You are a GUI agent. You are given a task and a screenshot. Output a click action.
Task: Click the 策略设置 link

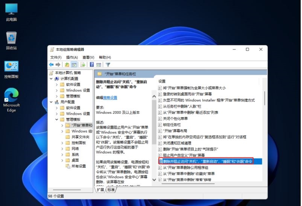coord(110,98)
